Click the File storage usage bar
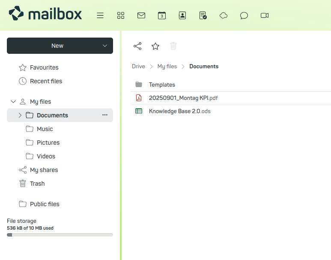Image resolution: width=331 pixels, height=260 pixels. point(60,235)
